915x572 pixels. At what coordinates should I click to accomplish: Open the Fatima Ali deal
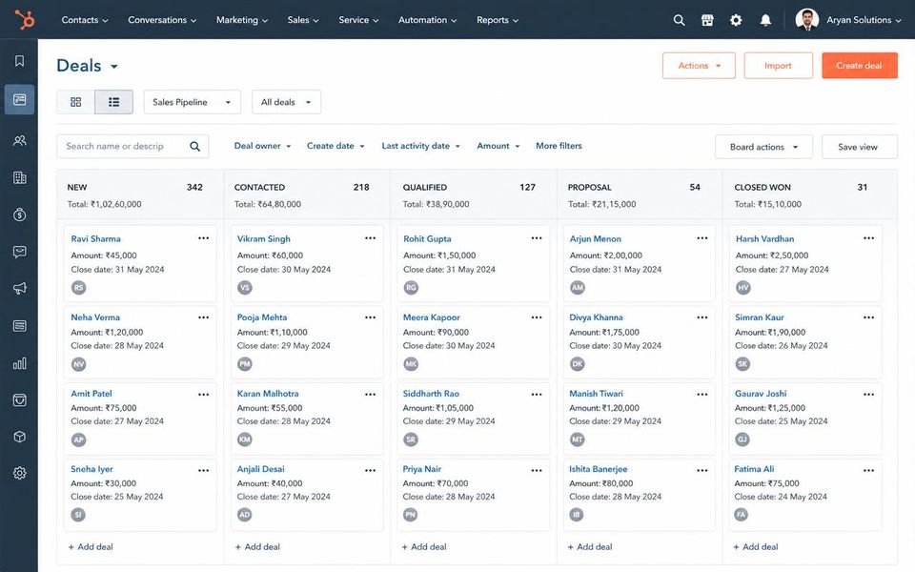tap(754, 469)
